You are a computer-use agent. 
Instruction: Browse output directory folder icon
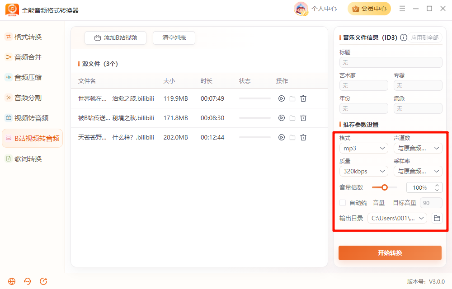coord(437,218)
